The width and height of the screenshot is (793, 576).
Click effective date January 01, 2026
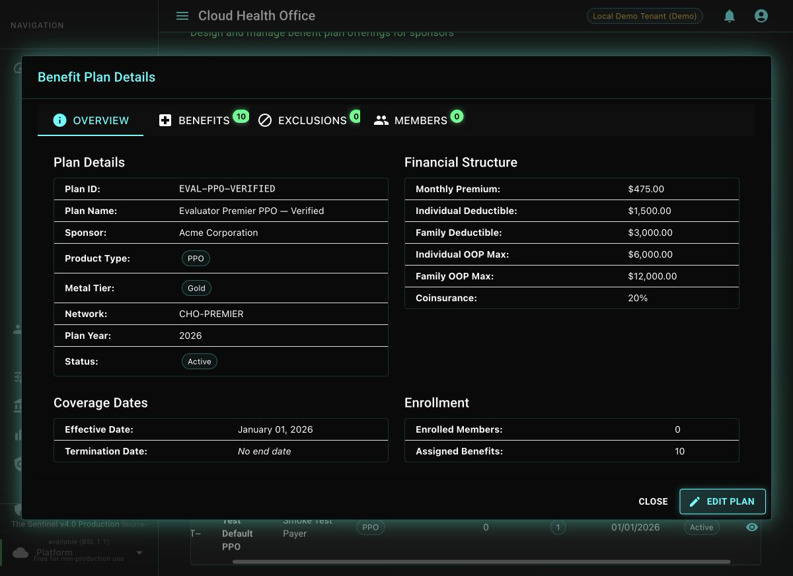point(276,429)
